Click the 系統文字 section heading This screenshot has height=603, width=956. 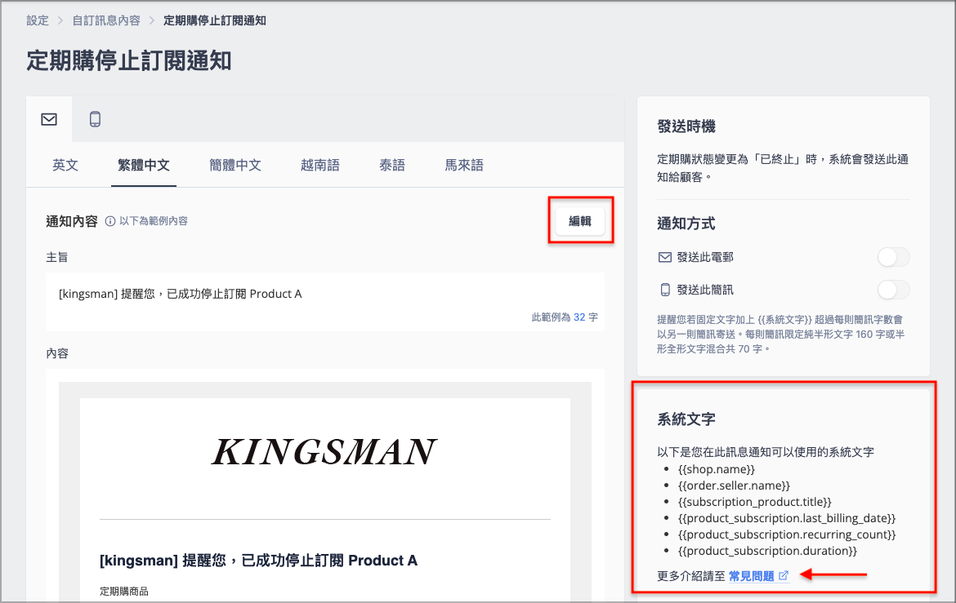(686, 419)
